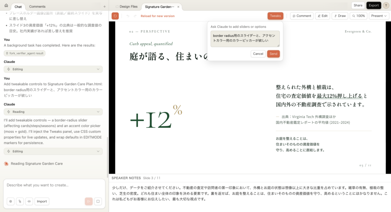Click the paperclip attach icon
Viewport: 391px width, 212px height.
19,201
